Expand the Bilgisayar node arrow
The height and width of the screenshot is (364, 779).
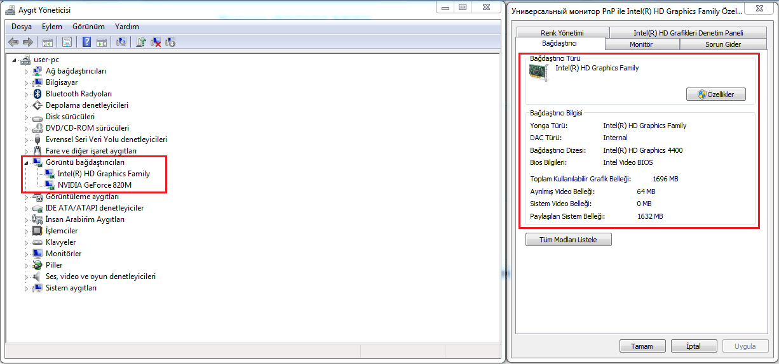click(x=27, y=83)
